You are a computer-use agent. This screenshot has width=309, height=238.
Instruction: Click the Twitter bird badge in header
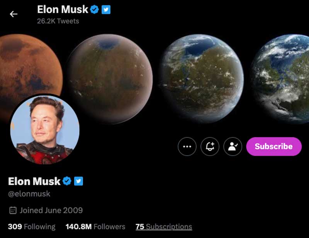coord(106,9)
